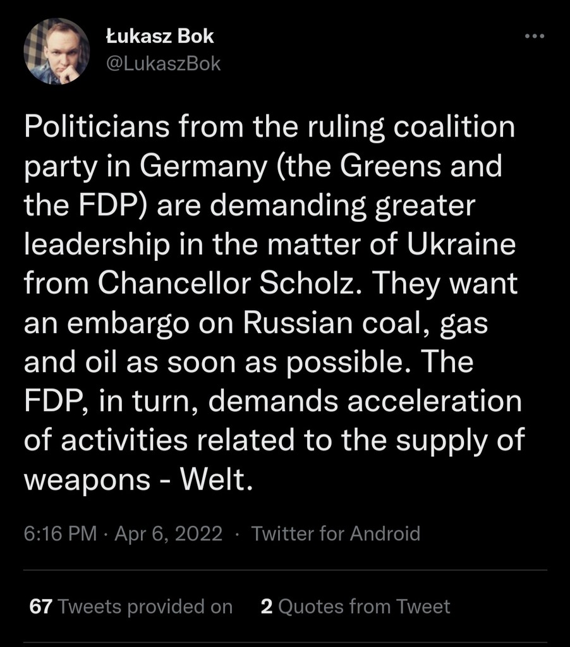Click Łukasz Bok's profile photo

click(x=57, y=51)
